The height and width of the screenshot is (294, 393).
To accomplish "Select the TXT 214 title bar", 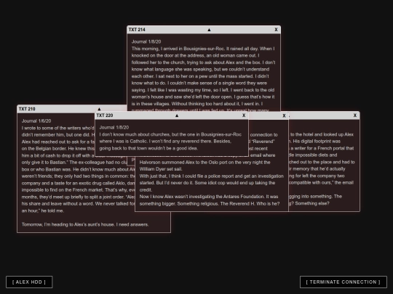I will pyautogui.click(x=204, y=30).
